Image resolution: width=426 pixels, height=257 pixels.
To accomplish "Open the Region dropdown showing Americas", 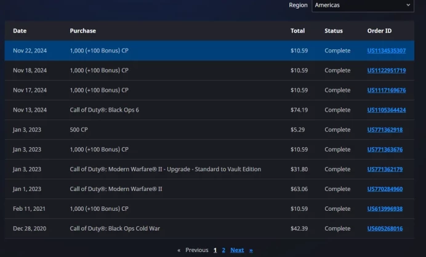I will click(x=363, y=6).
